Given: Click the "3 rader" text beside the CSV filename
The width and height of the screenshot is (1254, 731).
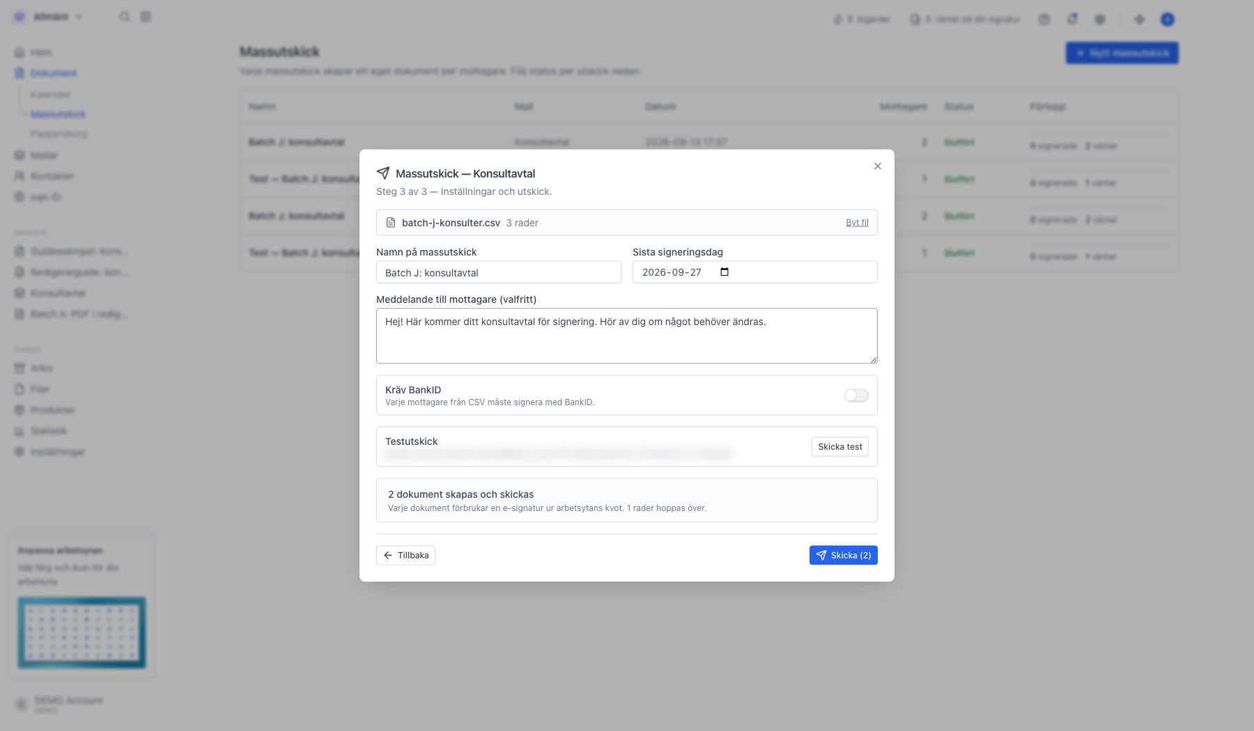Looking at the screenshot, I should (x=522, y=223).
